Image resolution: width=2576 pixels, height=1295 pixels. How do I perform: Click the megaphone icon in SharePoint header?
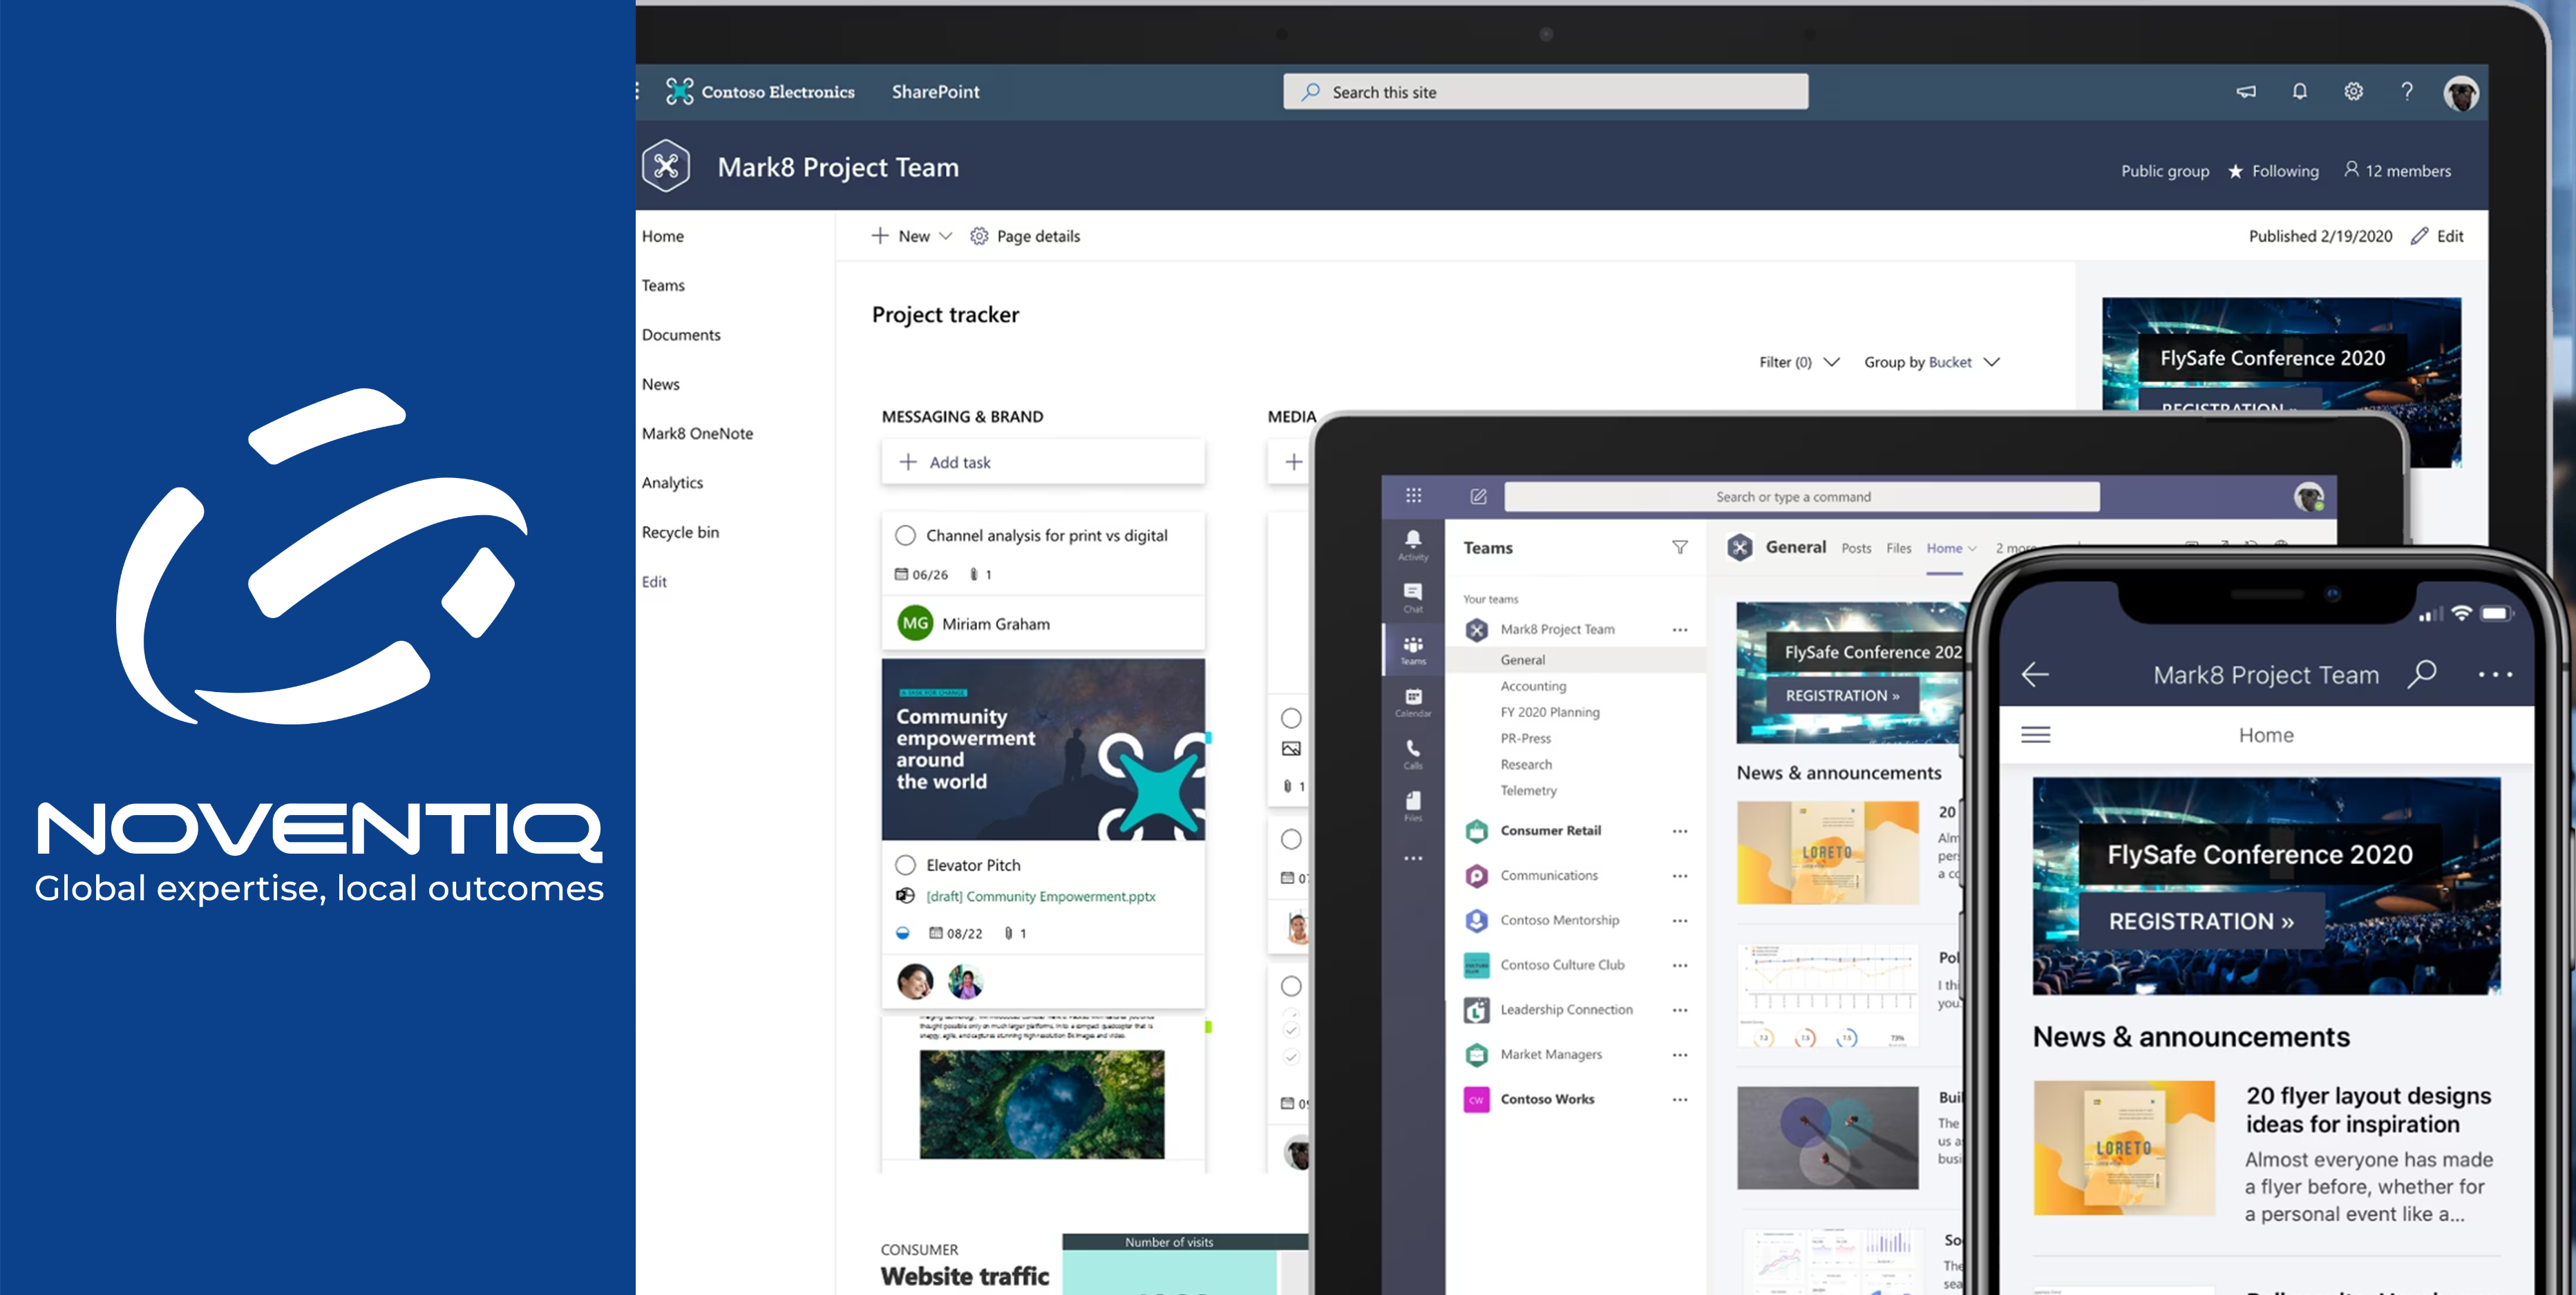2246,92
